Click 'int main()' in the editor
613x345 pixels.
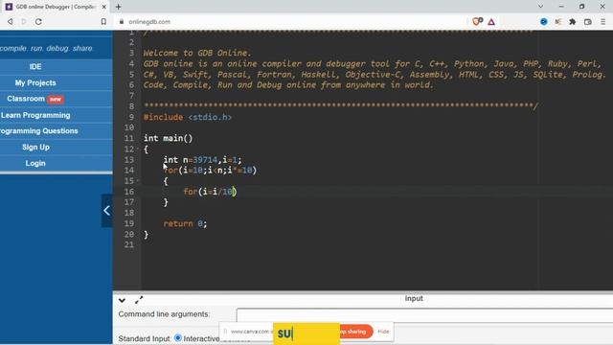tap(169, 138)
